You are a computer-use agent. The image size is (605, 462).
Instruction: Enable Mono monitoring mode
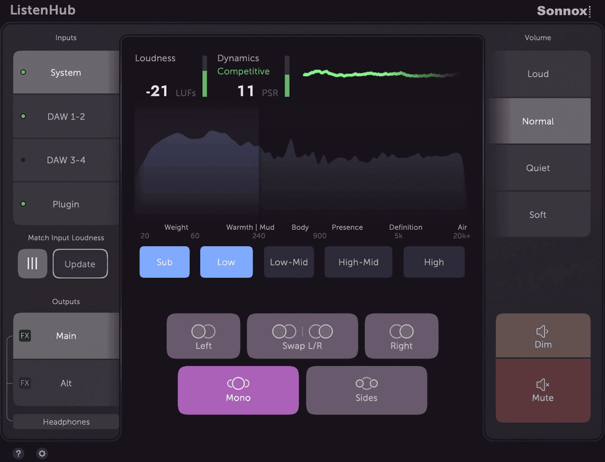click(238, 390)
